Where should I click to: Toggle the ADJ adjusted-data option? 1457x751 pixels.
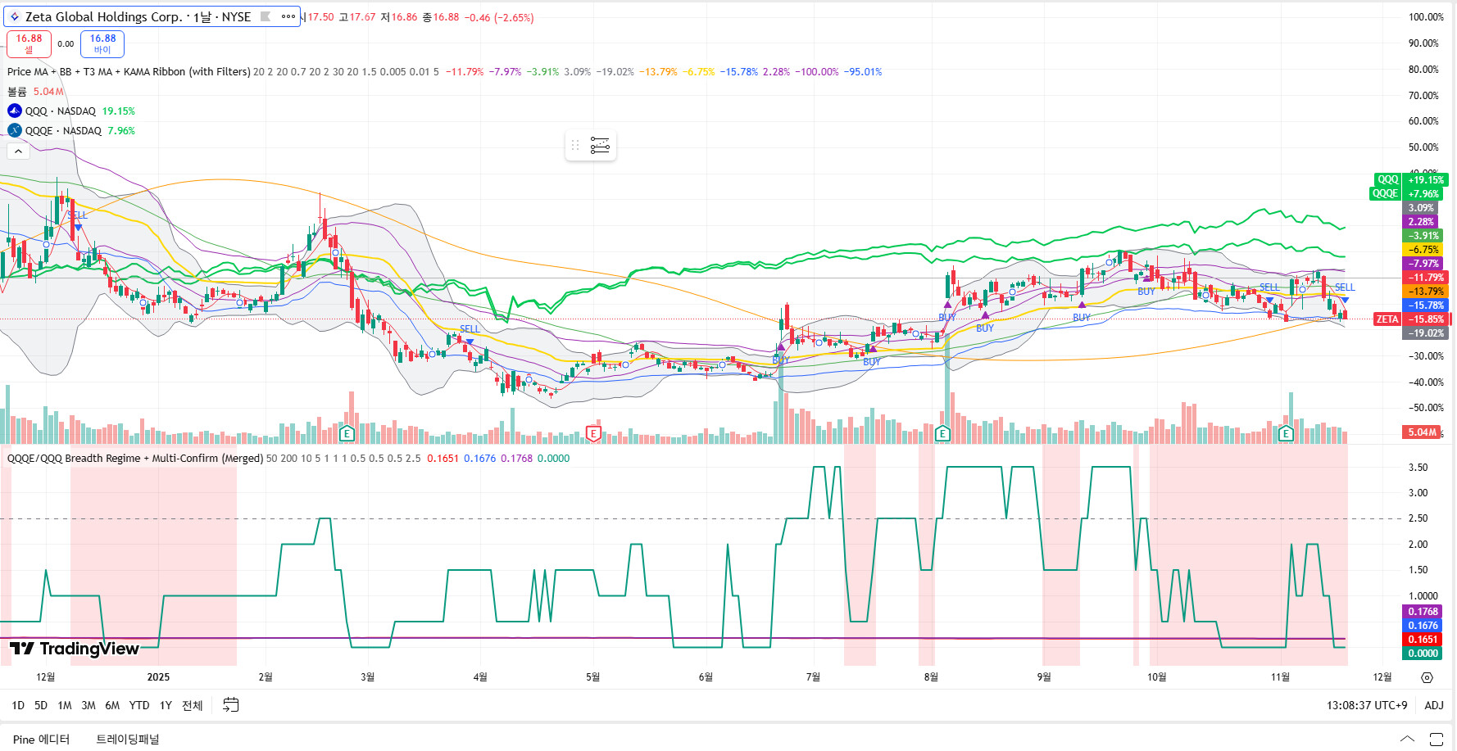point(1434,705)
